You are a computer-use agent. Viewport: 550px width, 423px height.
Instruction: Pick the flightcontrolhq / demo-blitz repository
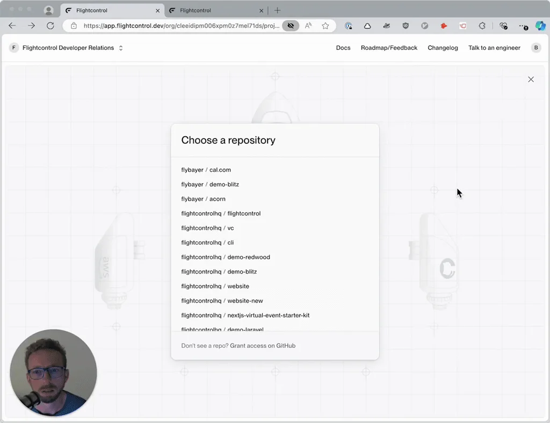pyautogui.click(x=219, y=272)
